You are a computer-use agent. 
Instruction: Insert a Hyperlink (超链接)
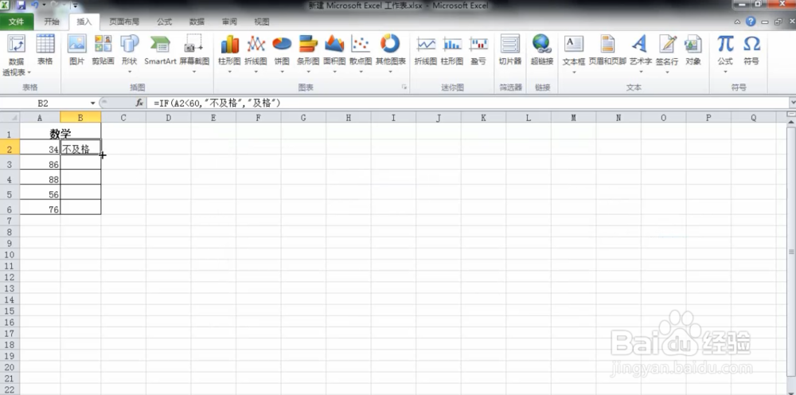pos(541,51)
